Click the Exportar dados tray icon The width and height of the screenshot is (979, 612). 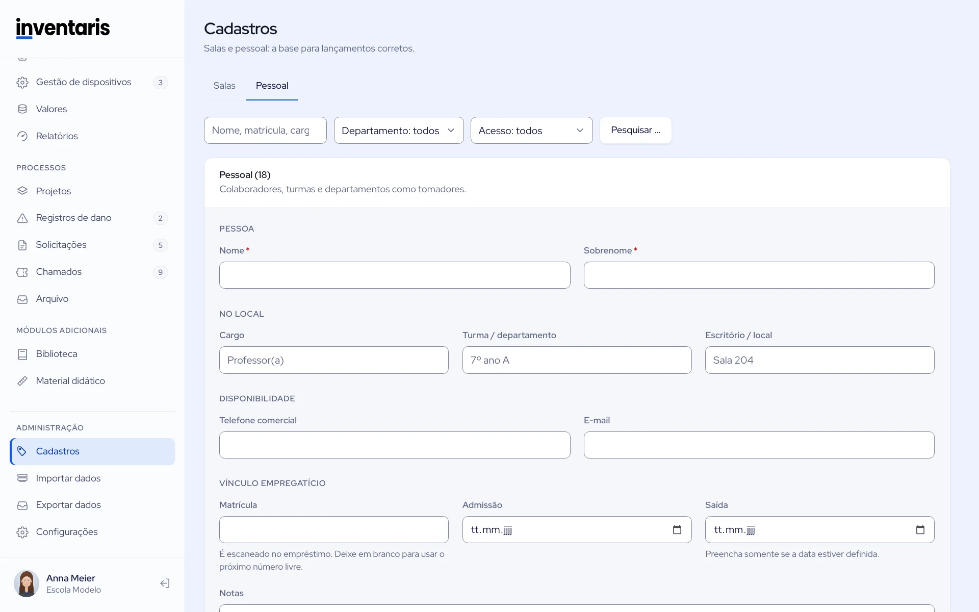22,505
